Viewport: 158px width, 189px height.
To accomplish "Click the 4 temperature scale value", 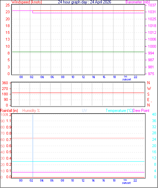I will [x=155, y=171].
